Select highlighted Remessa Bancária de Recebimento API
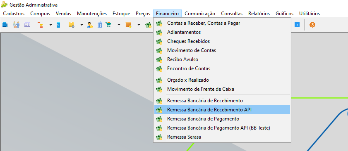Image resolution: width=348 pixels, height=151 pixels. [222, 110]
